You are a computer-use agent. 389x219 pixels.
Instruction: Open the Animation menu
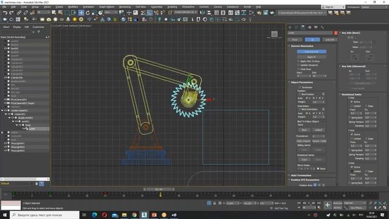click(88, 7)
